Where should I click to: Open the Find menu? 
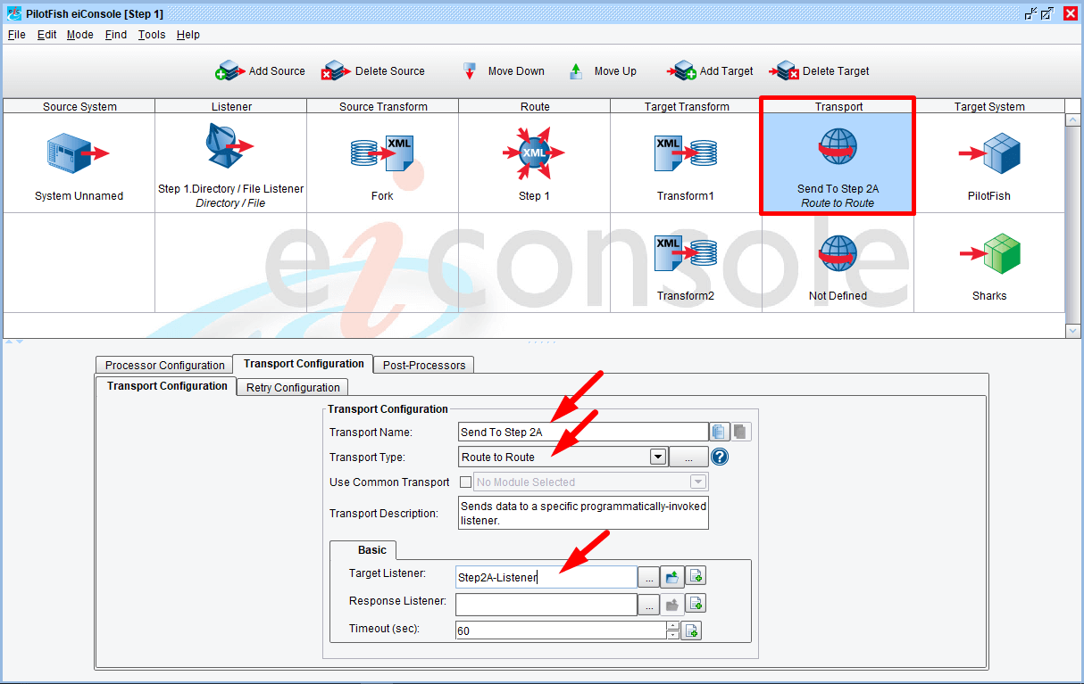pyautogui.click(x=116, y=35)
